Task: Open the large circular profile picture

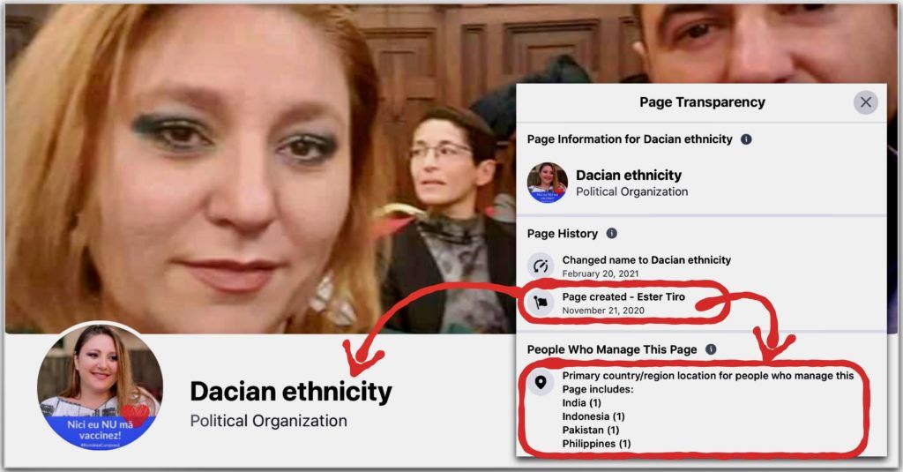Action: [x=100, y=386]
